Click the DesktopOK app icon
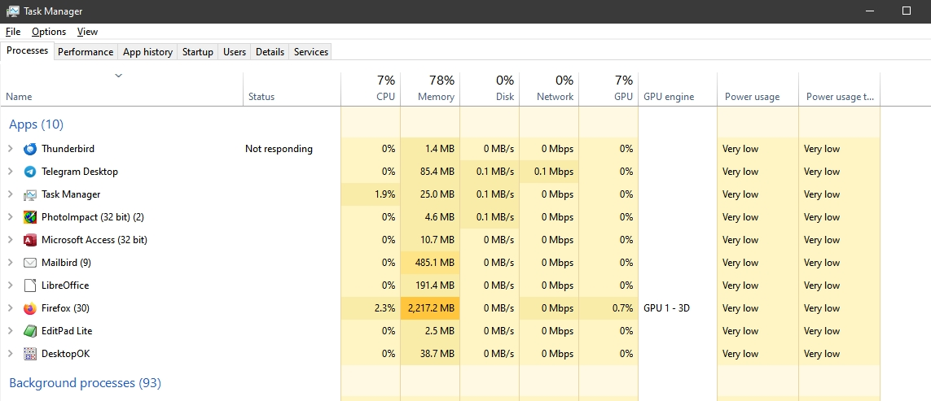The height and width of the screenshot is (401, 931). 29,354
